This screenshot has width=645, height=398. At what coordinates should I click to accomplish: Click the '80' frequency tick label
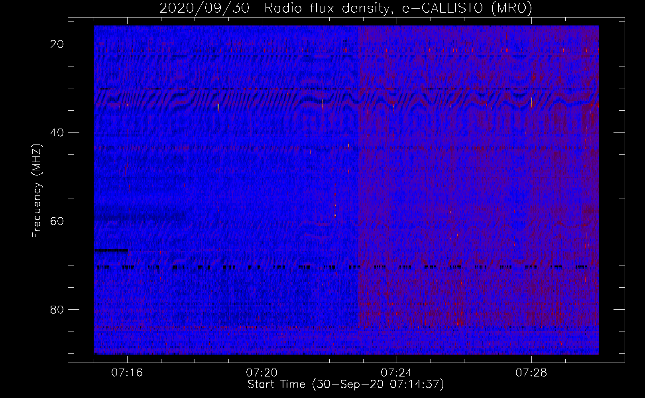[x=57, y=309]
